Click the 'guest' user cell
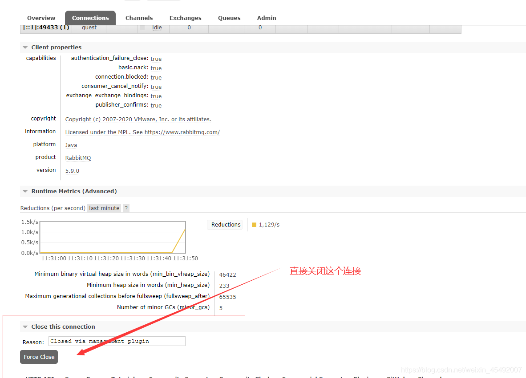This screenshot has width=526, height=378. pos(89,28)
